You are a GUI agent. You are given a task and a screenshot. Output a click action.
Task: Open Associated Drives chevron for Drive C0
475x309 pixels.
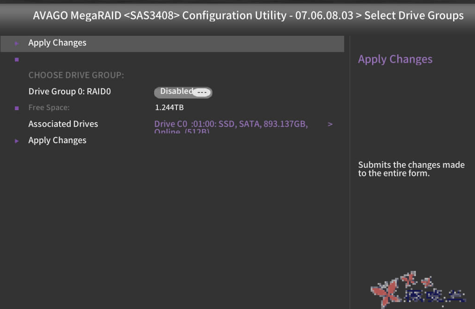click(x=330, y=124)
